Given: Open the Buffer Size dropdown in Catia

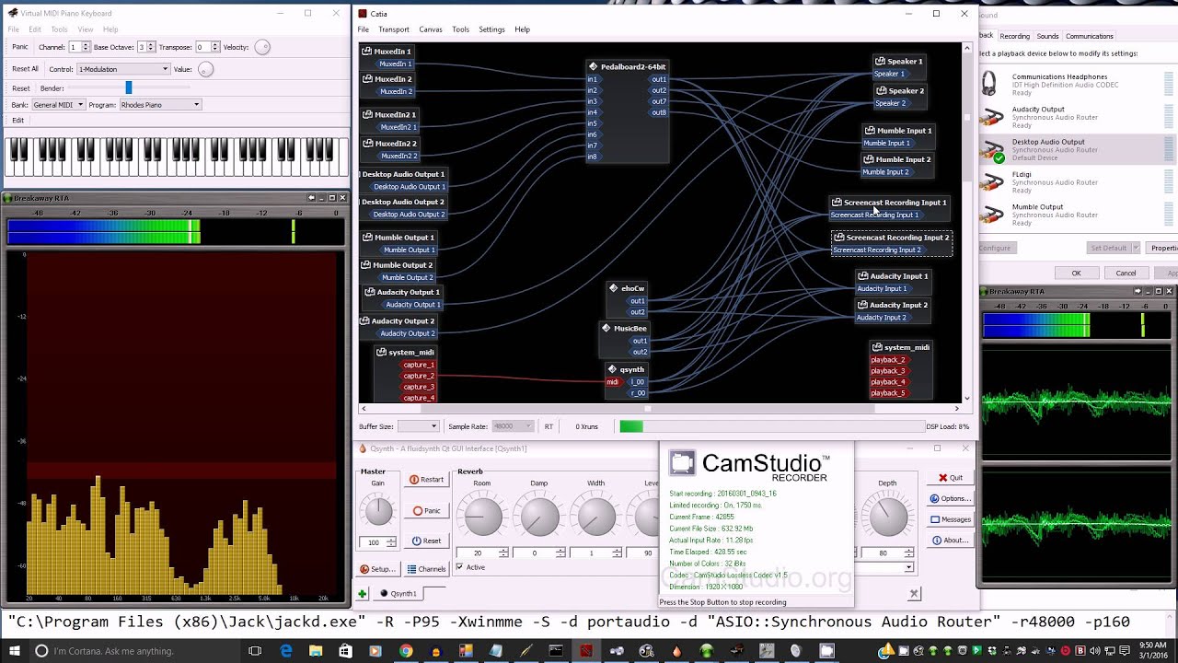Looking at the screenshot, I should pos(418,426).
